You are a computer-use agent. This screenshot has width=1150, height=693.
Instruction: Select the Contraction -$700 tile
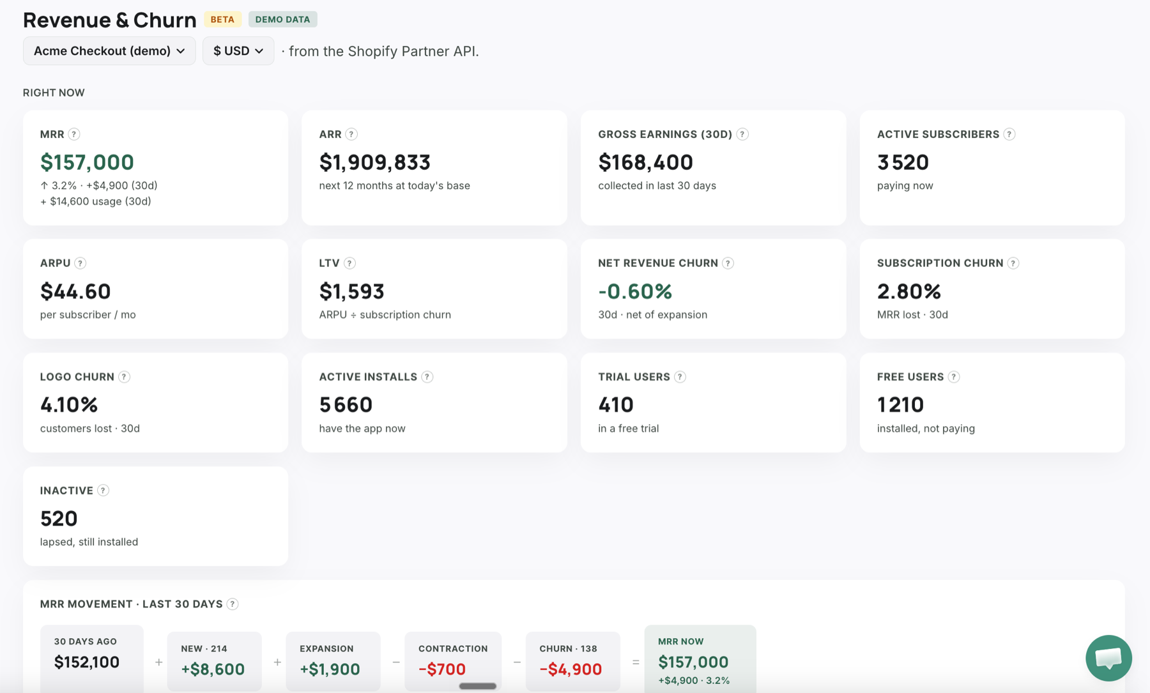point(453,661)
